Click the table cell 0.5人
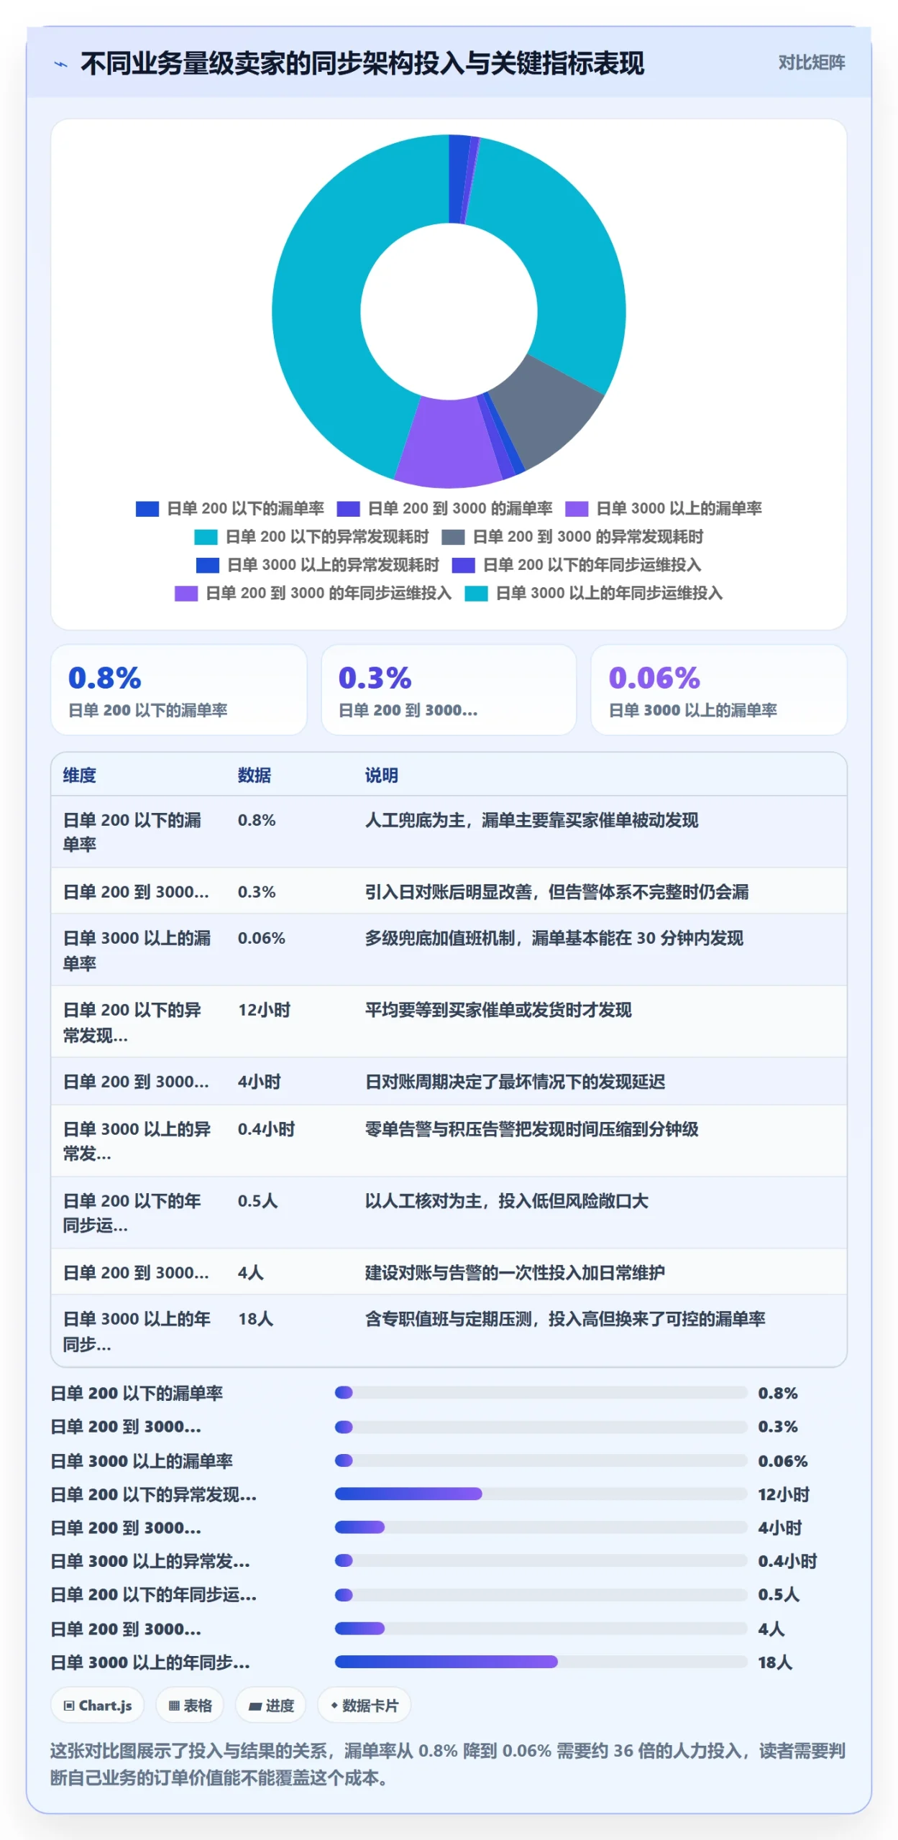898x1840 pixels. pos(257,1201)
